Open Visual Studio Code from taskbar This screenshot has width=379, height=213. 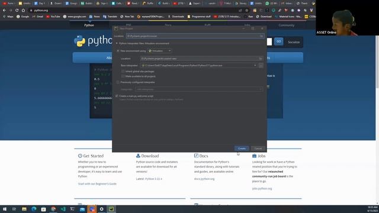(x=63, y=209)
